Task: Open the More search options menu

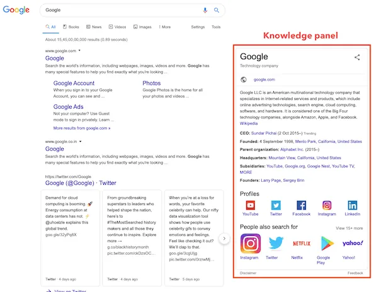Action: pyautogui.click(x=165, y=27)
